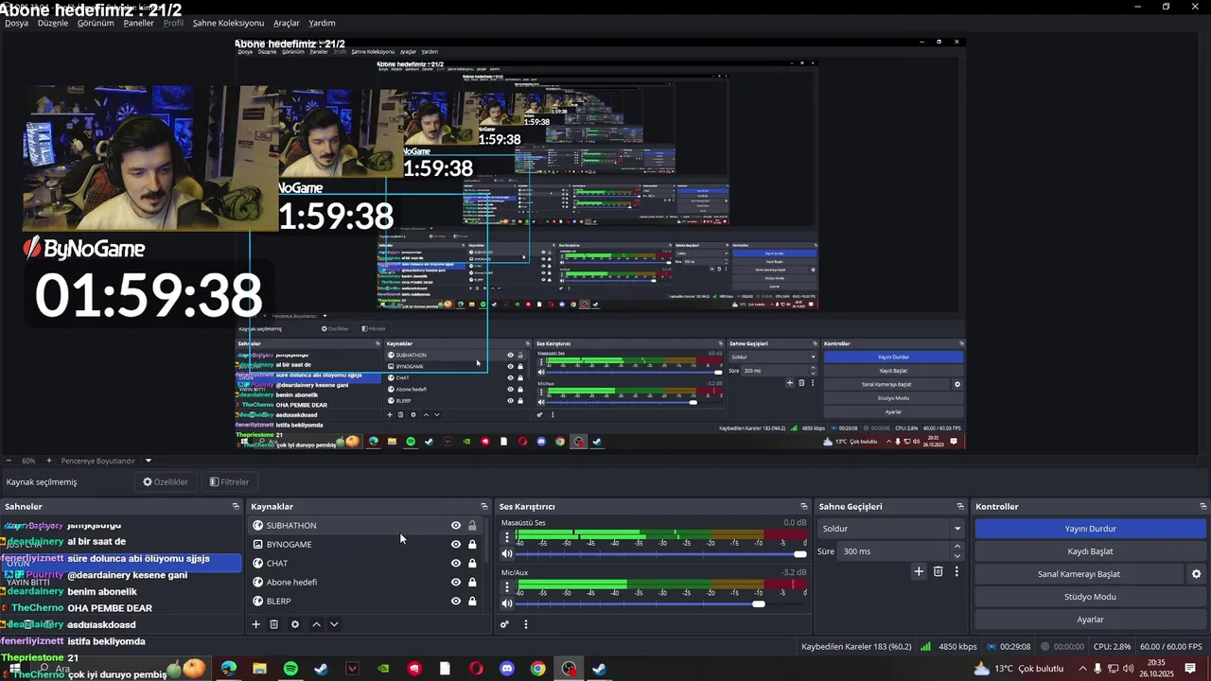Viewport: 1211px width, 681px height.
Task: Open the Sahne Koleksiyonu menu
Action: coord(228,23)
